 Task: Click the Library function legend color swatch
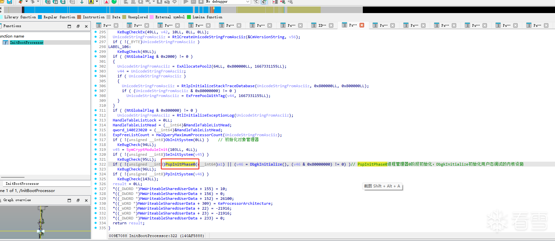(1, 17)
